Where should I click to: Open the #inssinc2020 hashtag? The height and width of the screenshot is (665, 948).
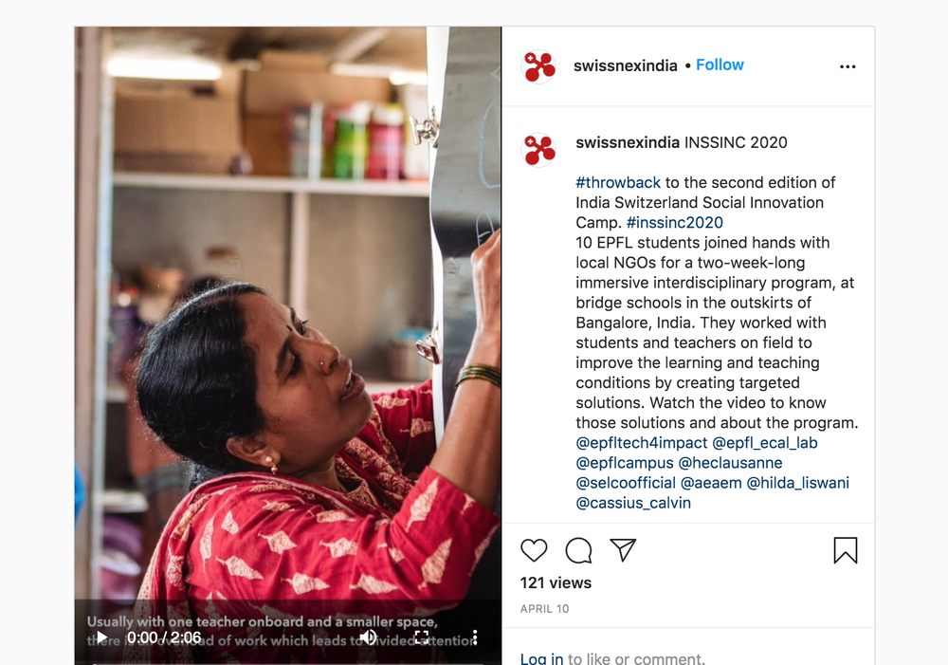[x=675, y=223]
